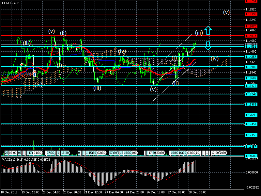Select the 17:00 event marker
This screenshot has width=261, height=196.
coord(215,153)
